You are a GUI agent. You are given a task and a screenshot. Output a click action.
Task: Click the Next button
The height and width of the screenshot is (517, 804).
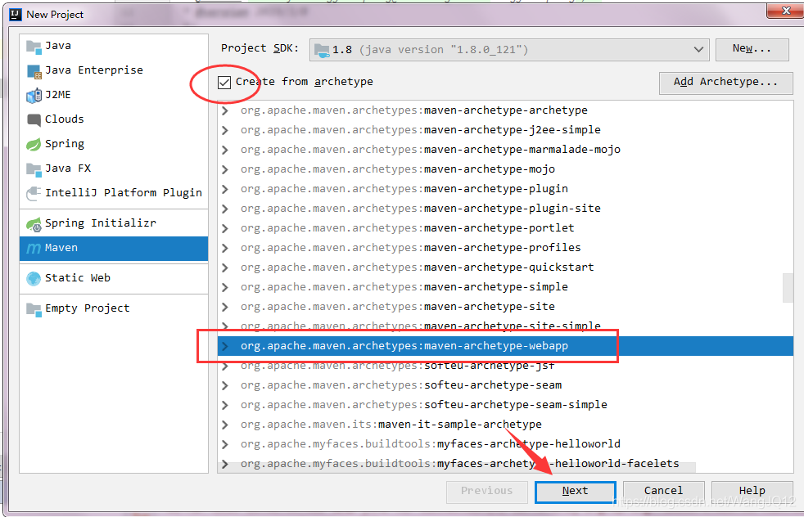pos(575,492)
